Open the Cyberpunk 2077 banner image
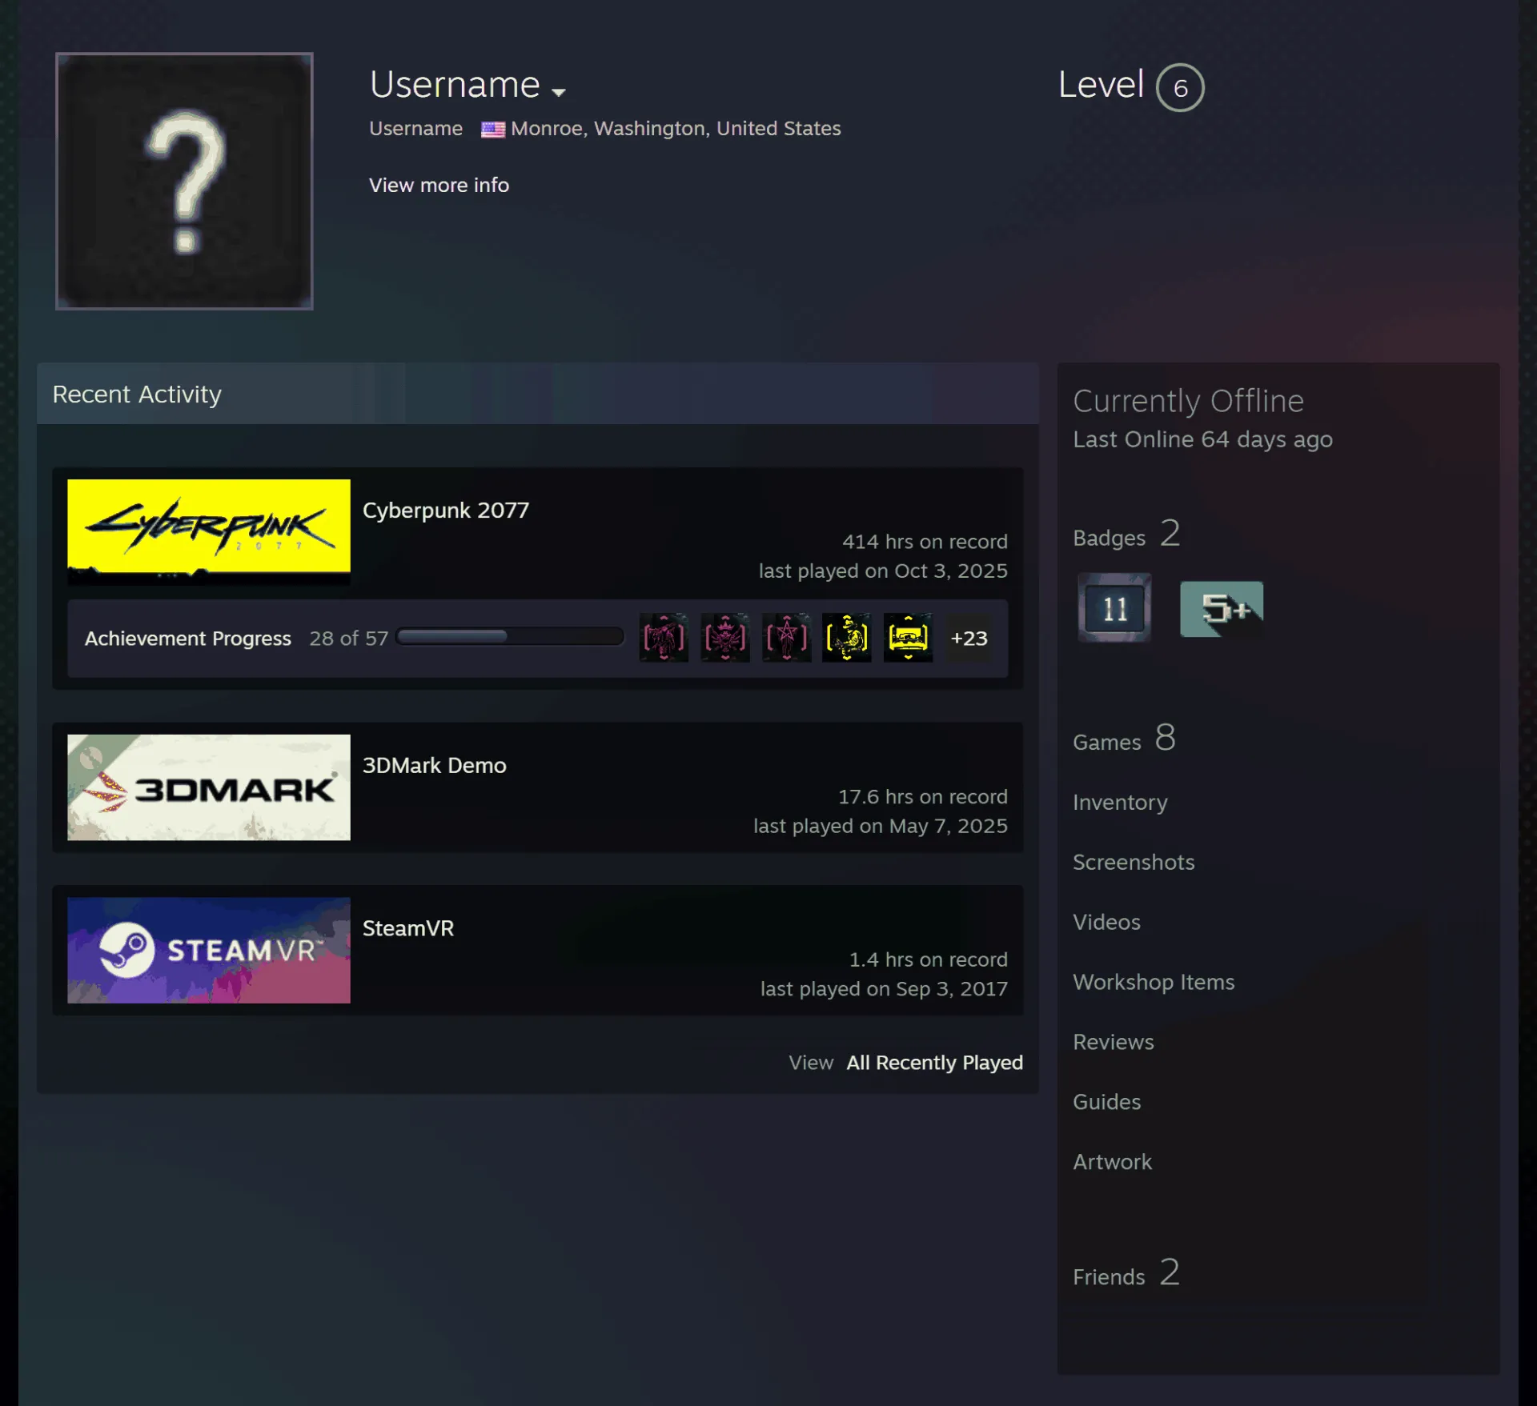 pos(209,531)
